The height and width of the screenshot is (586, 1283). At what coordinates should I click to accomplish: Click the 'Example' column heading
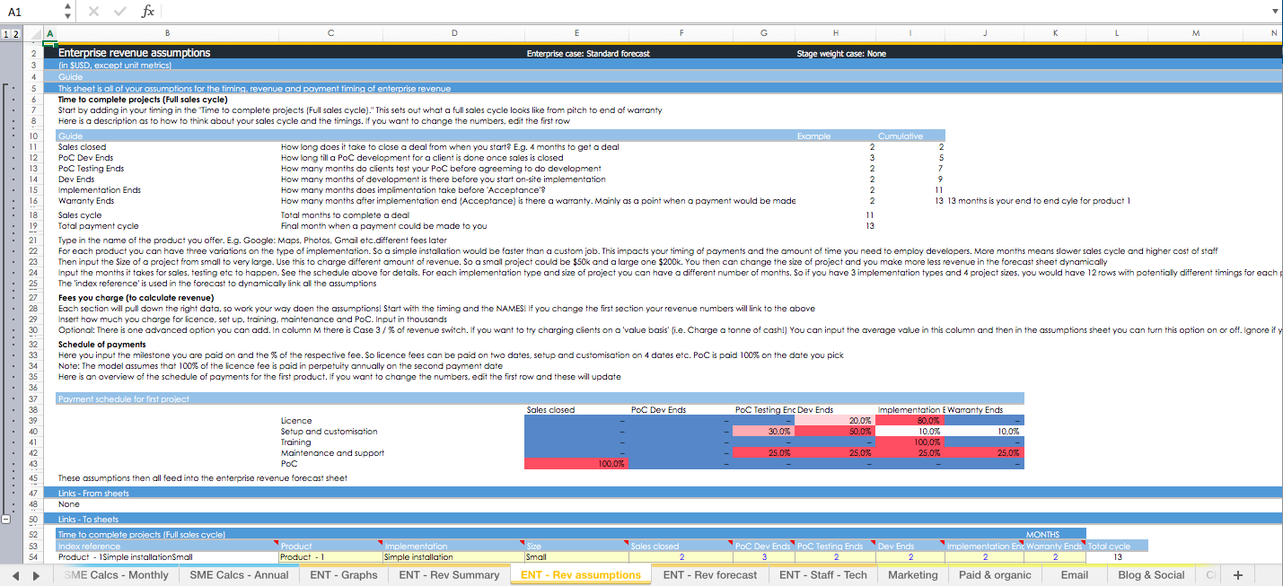pyautogui.click(x=814, y=136)
